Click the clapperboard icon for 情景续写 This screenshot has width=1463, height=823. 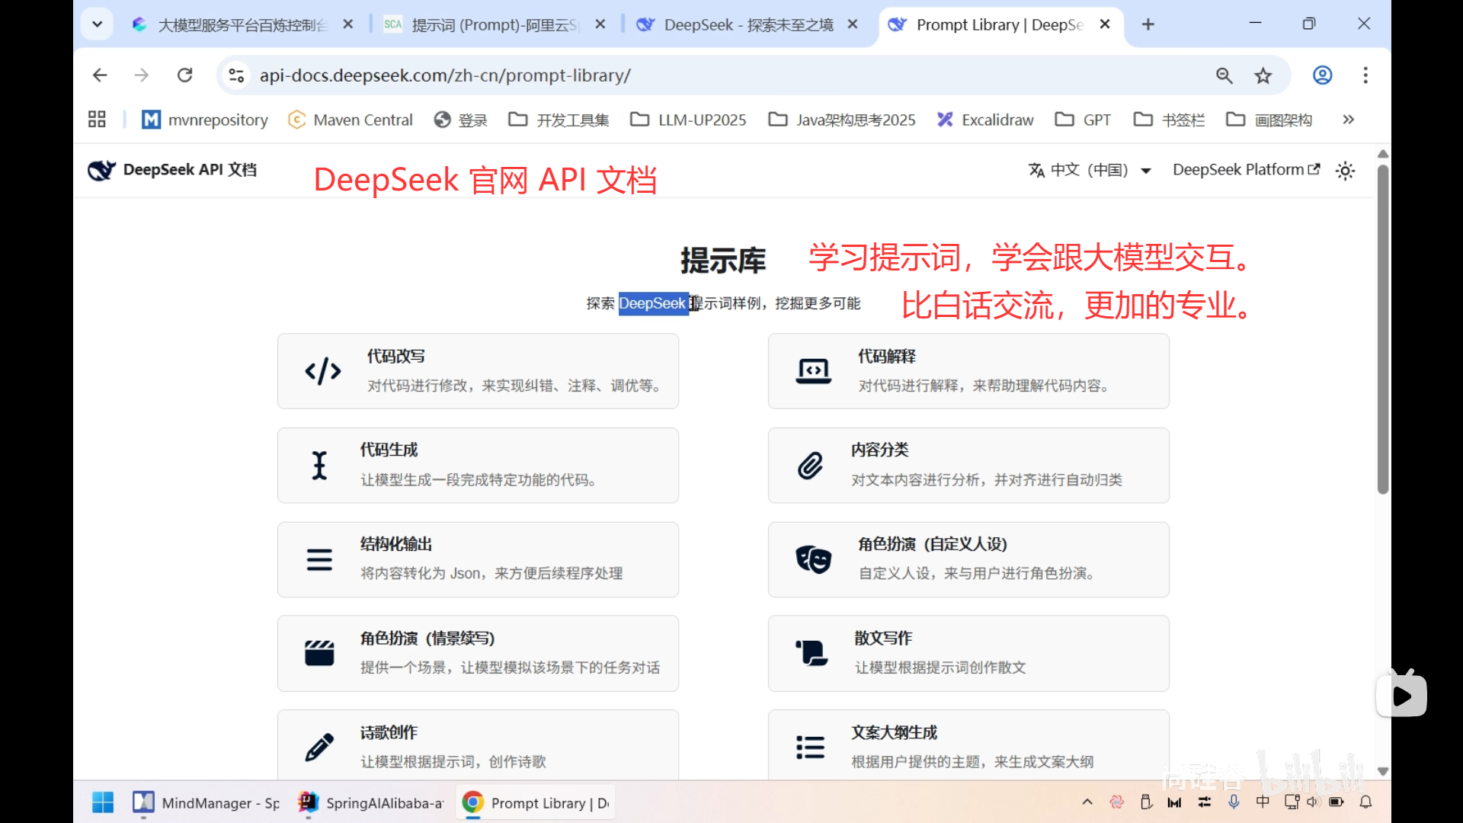(319, 654)
